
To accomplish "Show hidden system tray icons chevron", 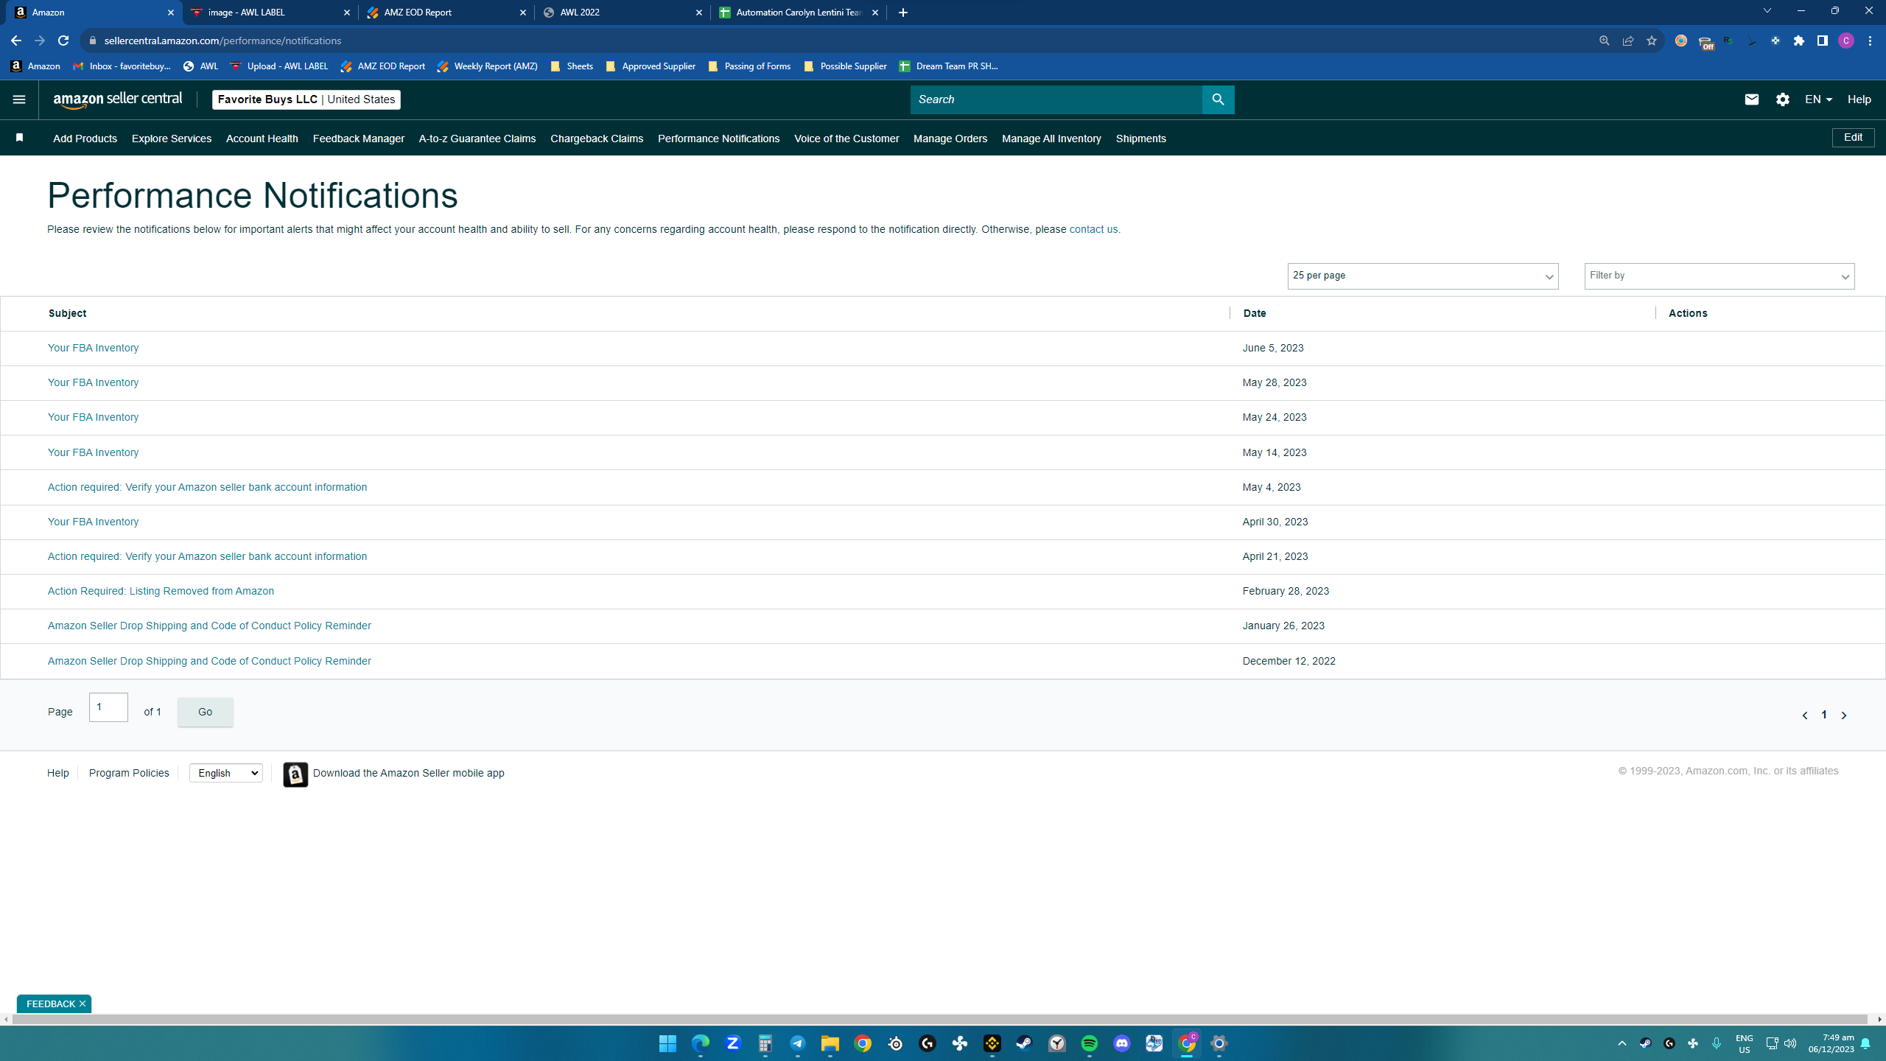I will pyautogui.click(x=1622, y=1043).
